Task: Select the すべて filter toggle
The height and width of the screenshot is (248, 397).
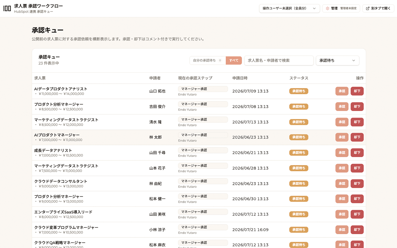Action: tap(234, 61)
